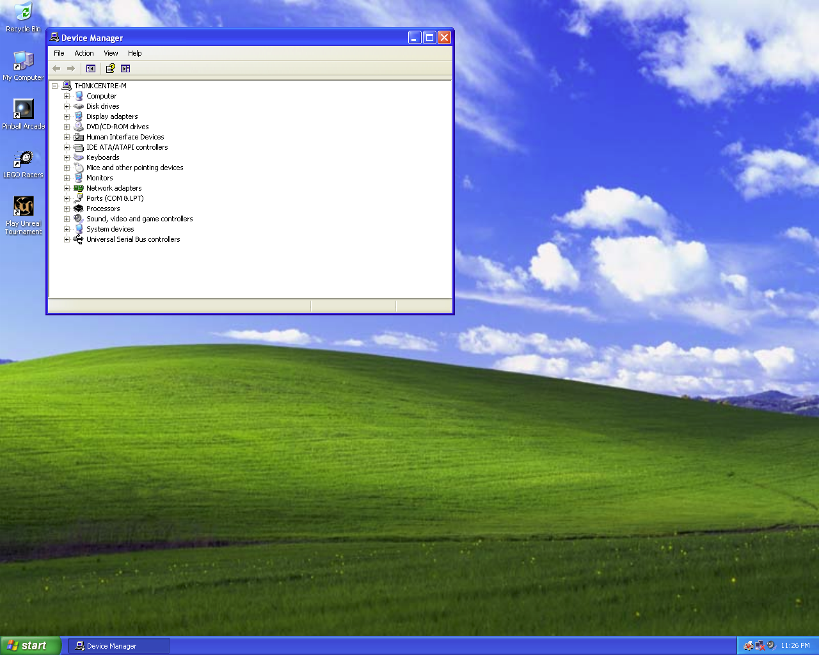
Task: Open the Help menu
Action: pos(134,53)
